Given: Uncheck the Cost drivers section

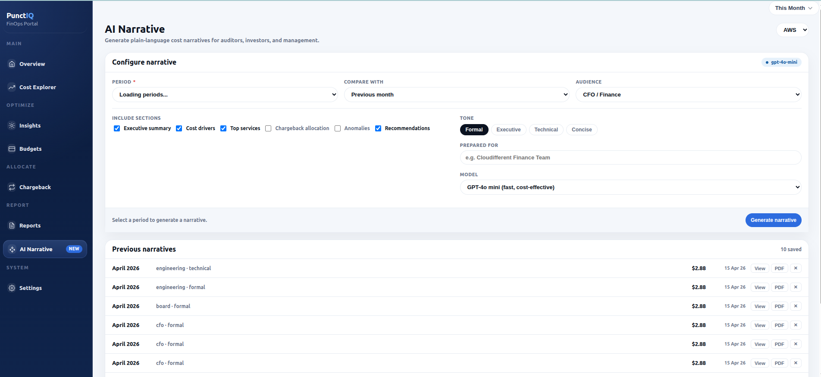Looking at the screenshot, I should 179,128.
